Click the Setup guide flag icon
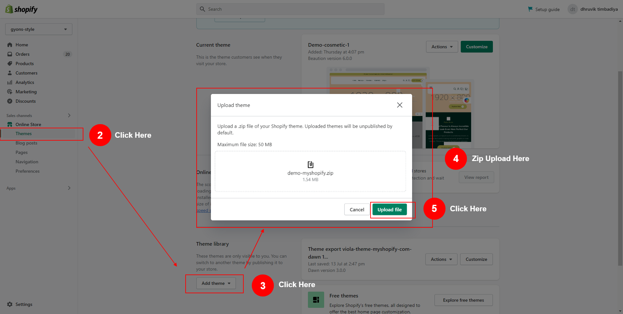The width and height of the screenshot is (623, 314). [x=530, y=9]
